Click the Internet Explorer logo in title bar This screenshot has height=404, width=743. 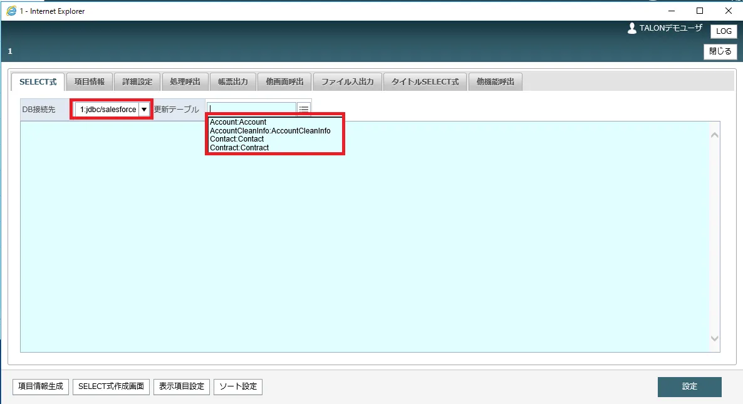pyautogui.click(x=11, y=11)
